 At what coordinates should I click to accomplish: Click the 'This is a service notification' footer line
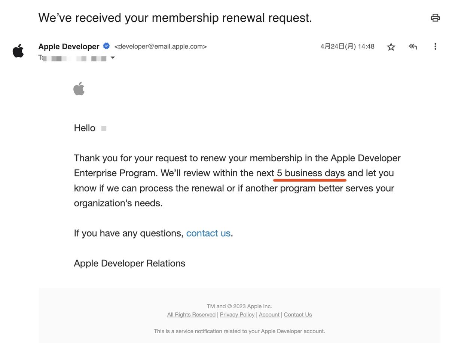tap(239, 331)
